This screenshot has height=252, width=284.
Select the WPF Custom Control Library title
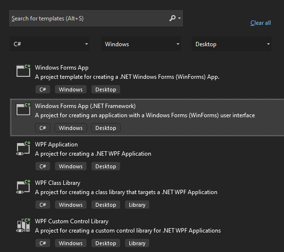pos(71,221)
